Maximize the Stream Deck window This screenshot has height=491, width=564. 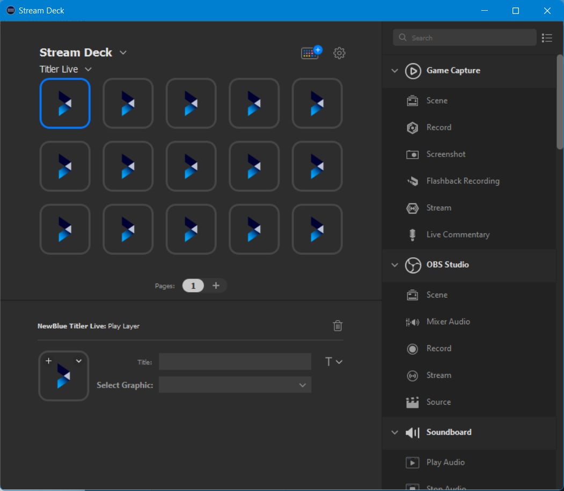516,11
